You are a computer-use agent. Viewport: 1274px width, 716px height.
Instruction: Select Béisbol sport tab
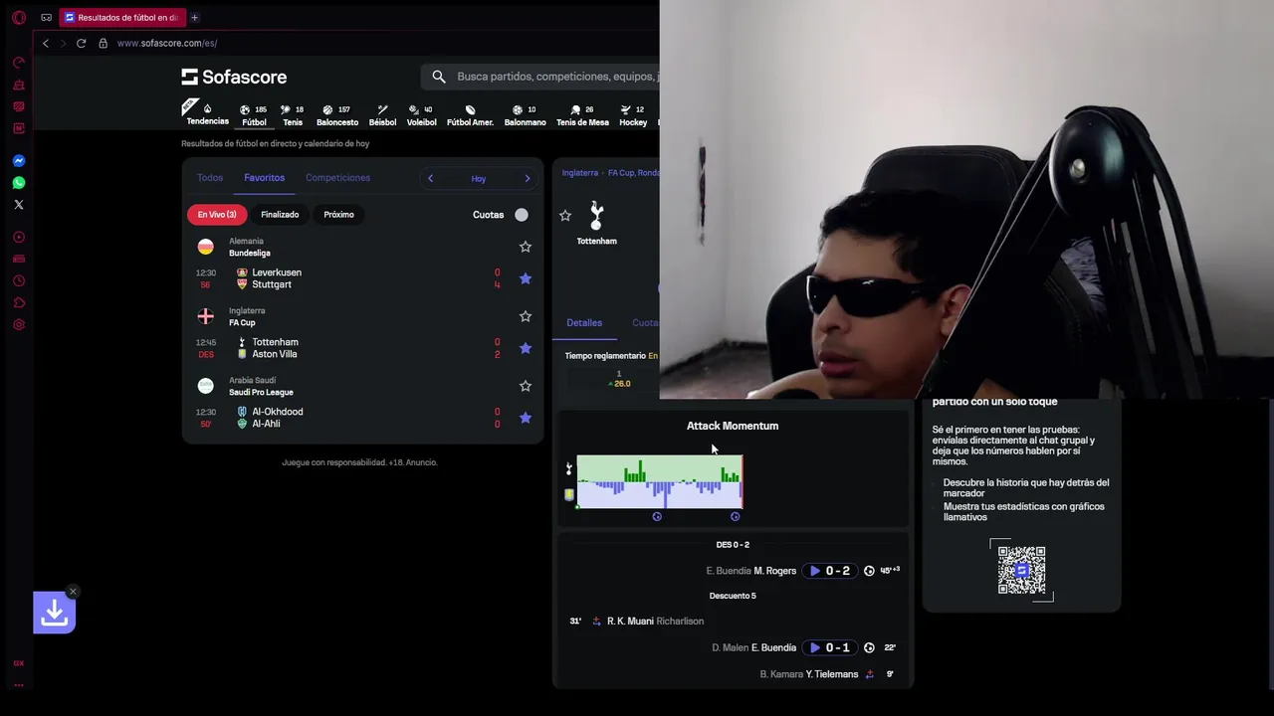click(382, 115)
